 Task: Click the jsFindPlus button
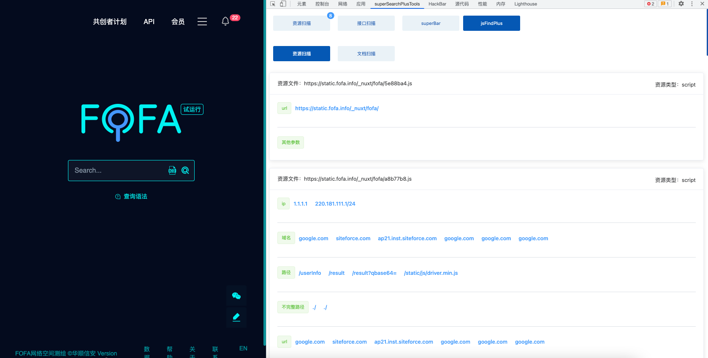(x=491, y=23)
